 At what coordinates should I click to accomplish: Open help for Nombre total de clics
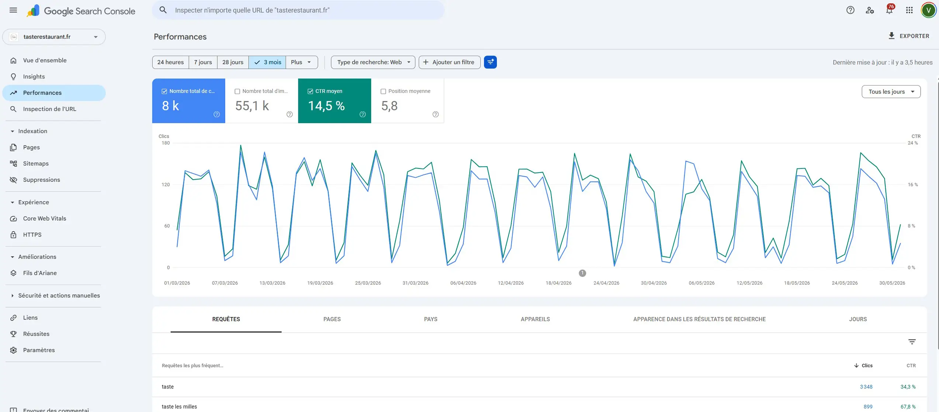coord(216,114)
